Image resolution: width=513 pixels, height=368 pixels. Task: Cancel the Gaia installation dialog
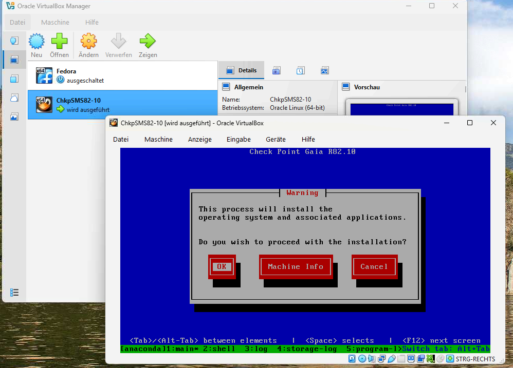[x=374, y=266]
